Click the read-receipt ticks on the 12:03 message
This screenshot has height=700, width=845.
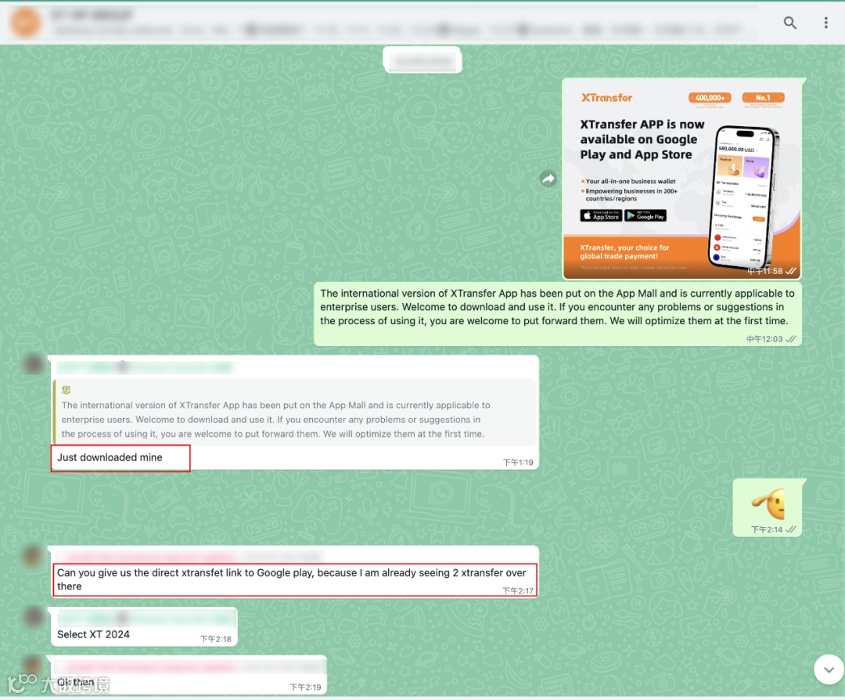[x=790, y=339]
